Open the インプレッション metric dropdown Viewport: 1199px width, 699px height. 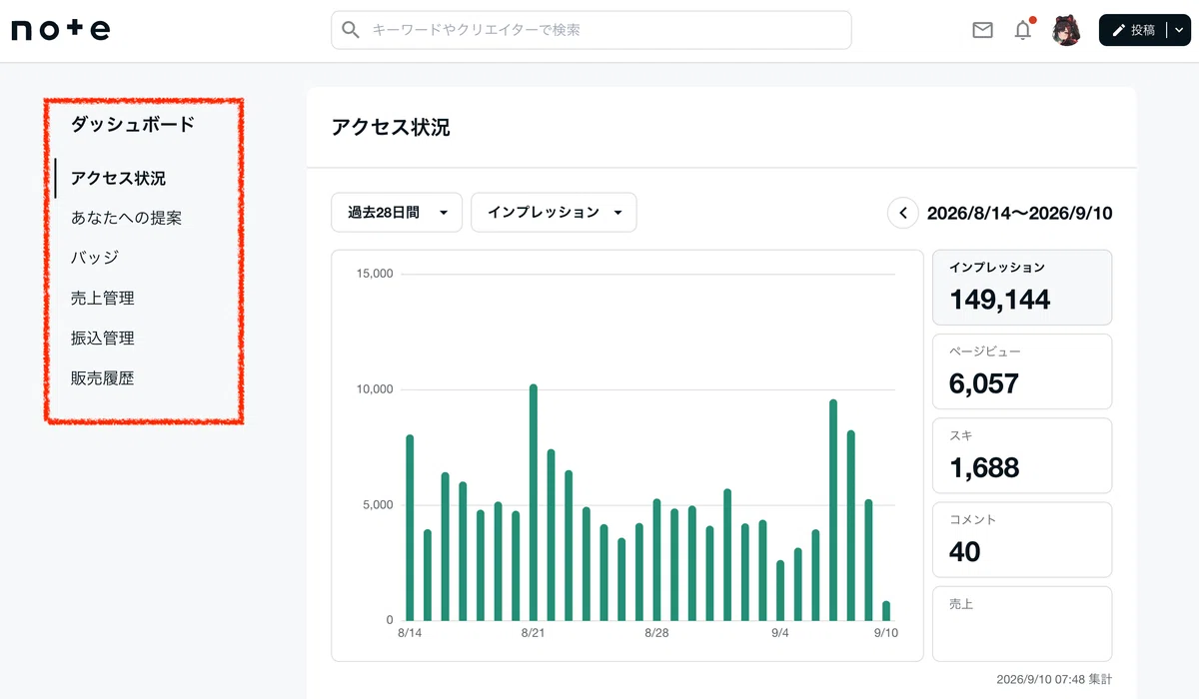[554, 213]
